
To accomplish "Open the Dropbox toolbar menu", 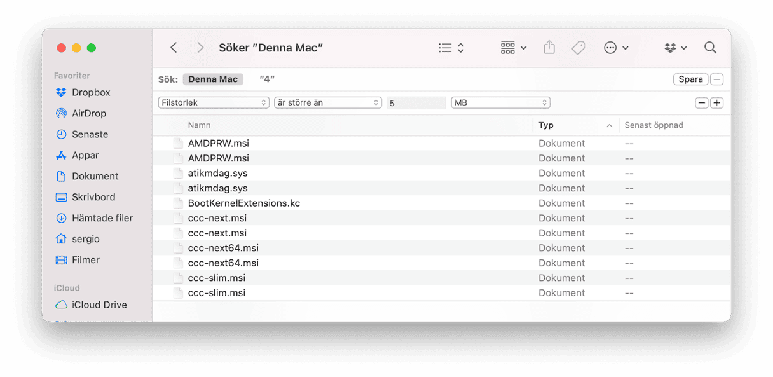I will click(x=675, y=48).
